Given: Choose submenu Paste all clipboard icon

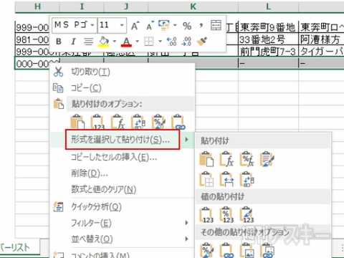Looking at the screenshot, I should tap(206, 159).
